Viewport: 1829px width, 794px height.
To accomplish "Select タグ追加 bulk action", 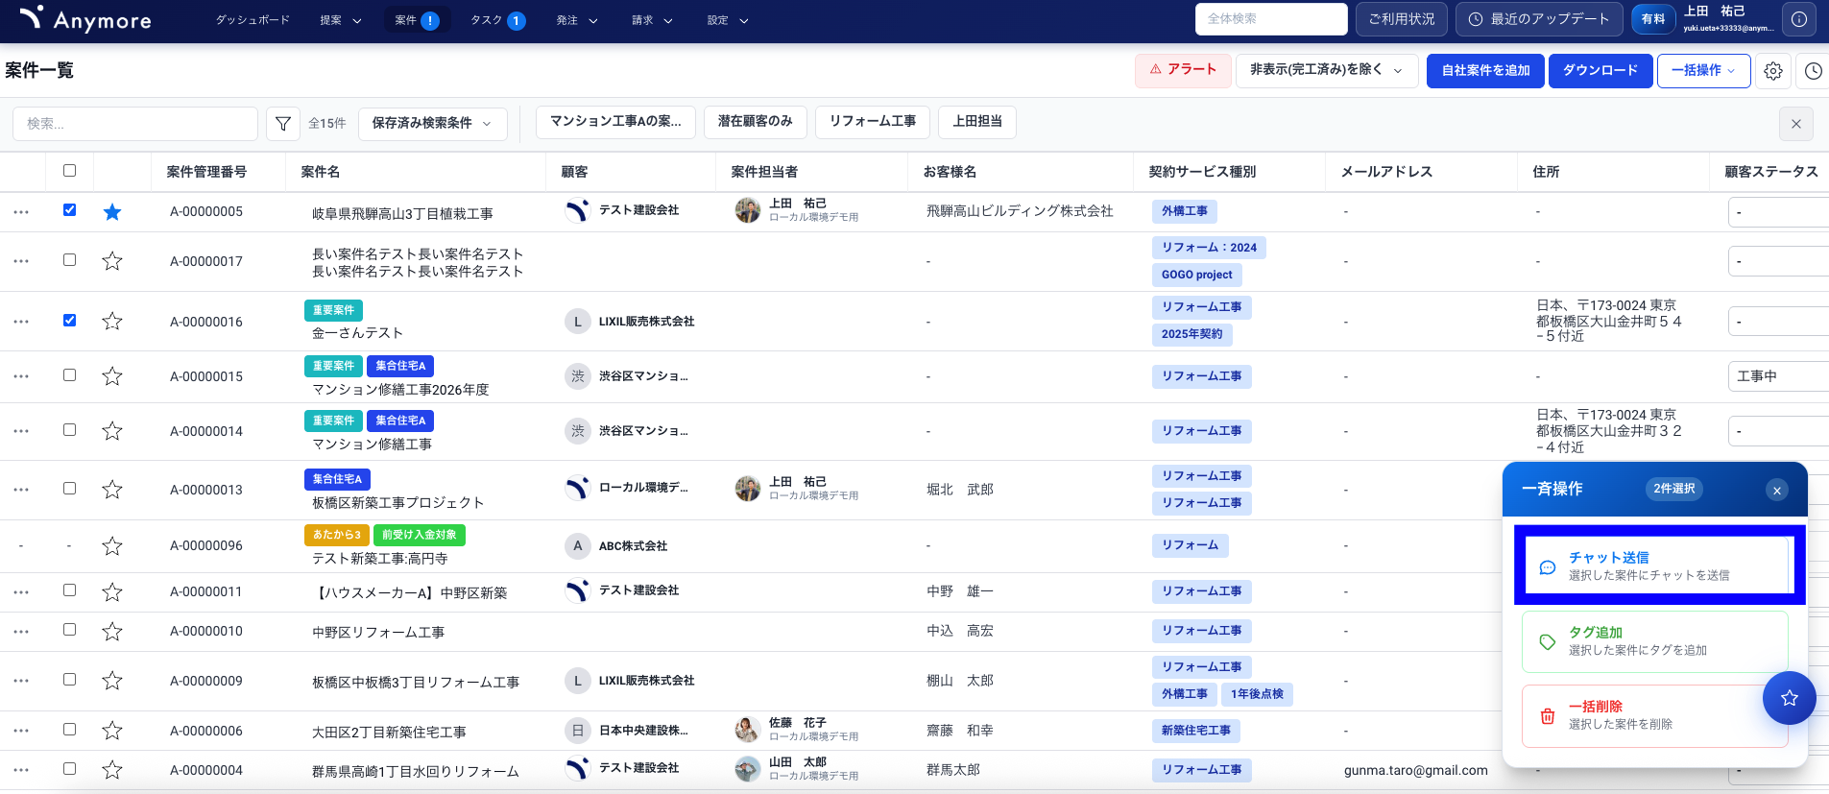I will pyautogui.click(x=1655, y=641).
